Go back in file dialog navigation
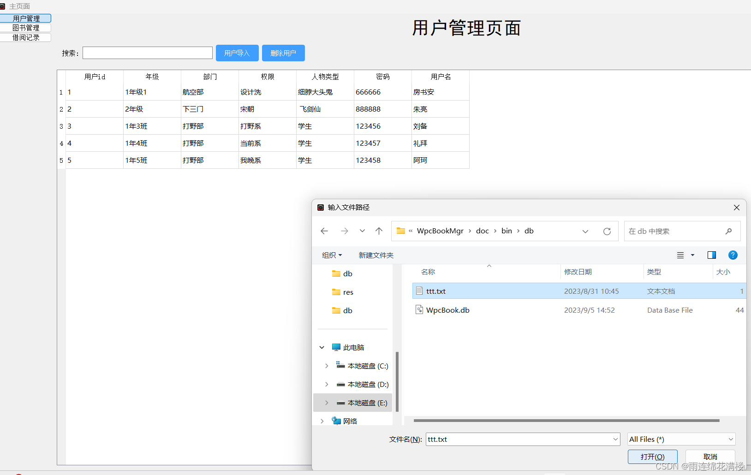 (x=324, y=231)
